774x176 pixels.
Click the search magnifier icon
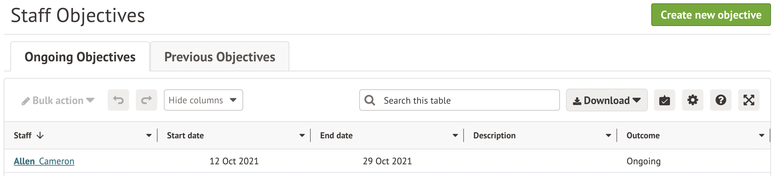(x=370, y=100)
